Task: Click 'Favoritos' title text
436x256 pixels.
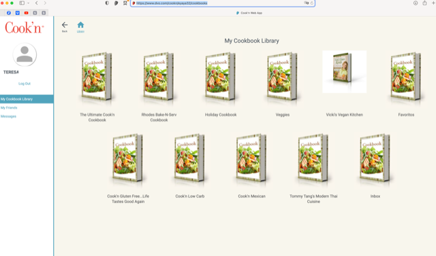Action: click(x=406, y=115)
